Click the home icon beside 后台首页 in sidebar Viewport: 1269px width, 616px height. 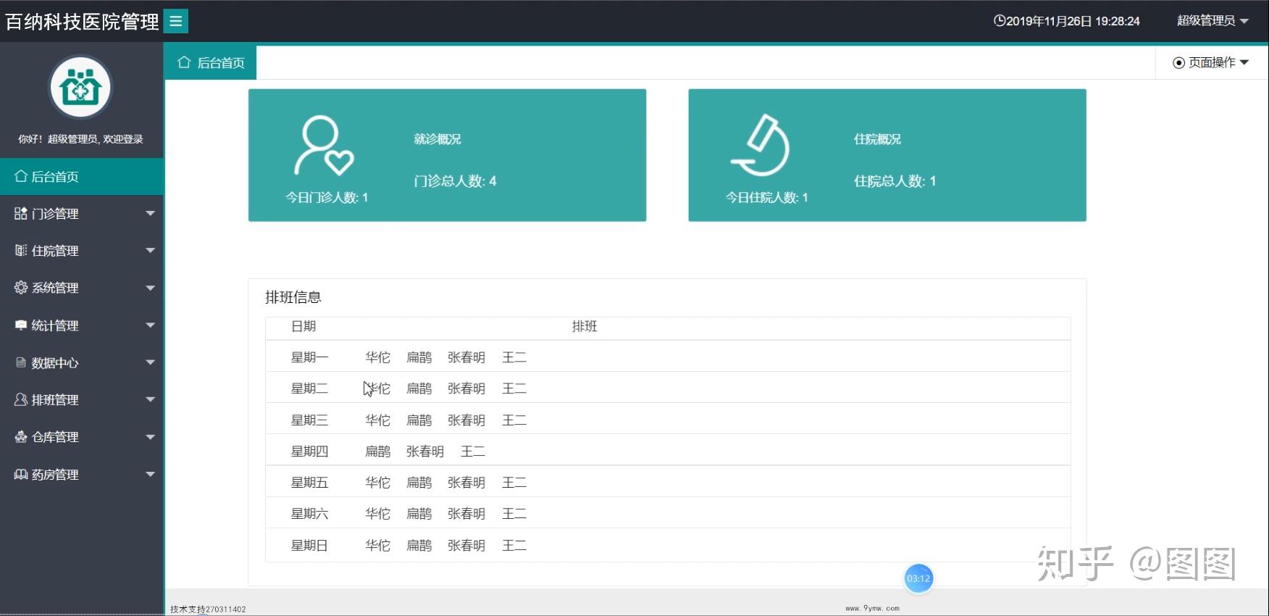[21, 176]
